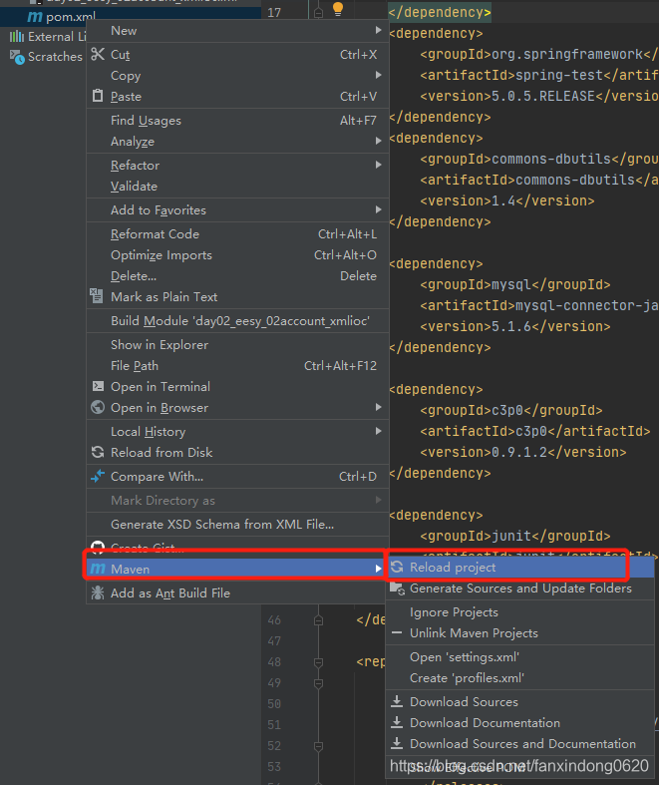659x785 pixels.
Task: Click the Reload from Disk refresh icon
Action: 98,452
